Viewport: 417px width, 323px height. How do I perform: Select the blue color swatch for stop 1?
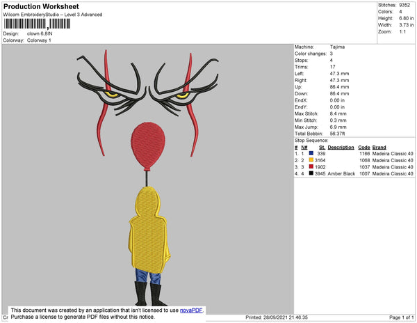coord(311,153)
